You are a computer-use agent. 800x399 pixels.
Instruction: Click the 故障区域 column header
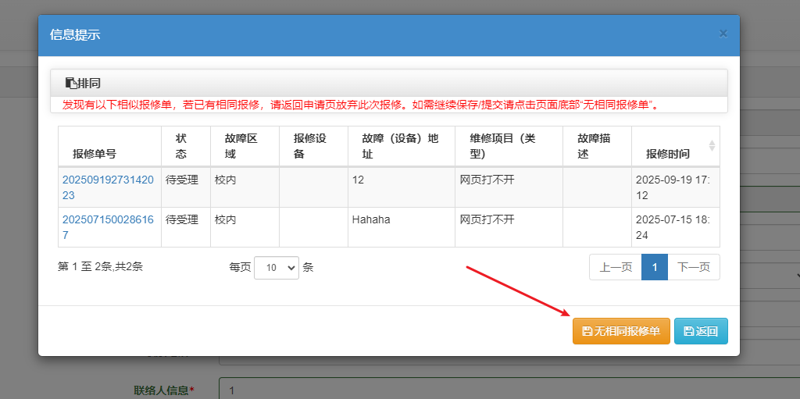[x=245, y=146]
